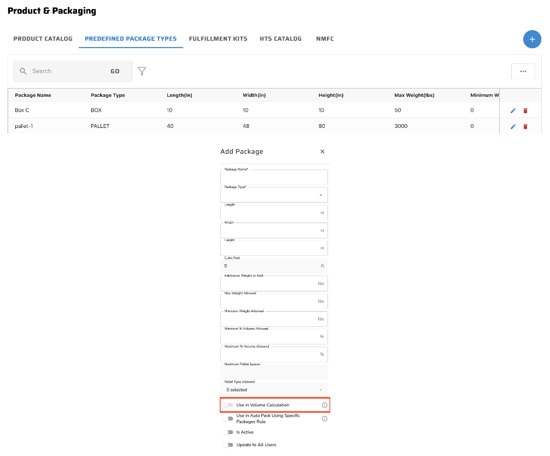Click the GO search button
Viewport: 550px width, 456px height.
pyautogui.click(x=115, y=71)
